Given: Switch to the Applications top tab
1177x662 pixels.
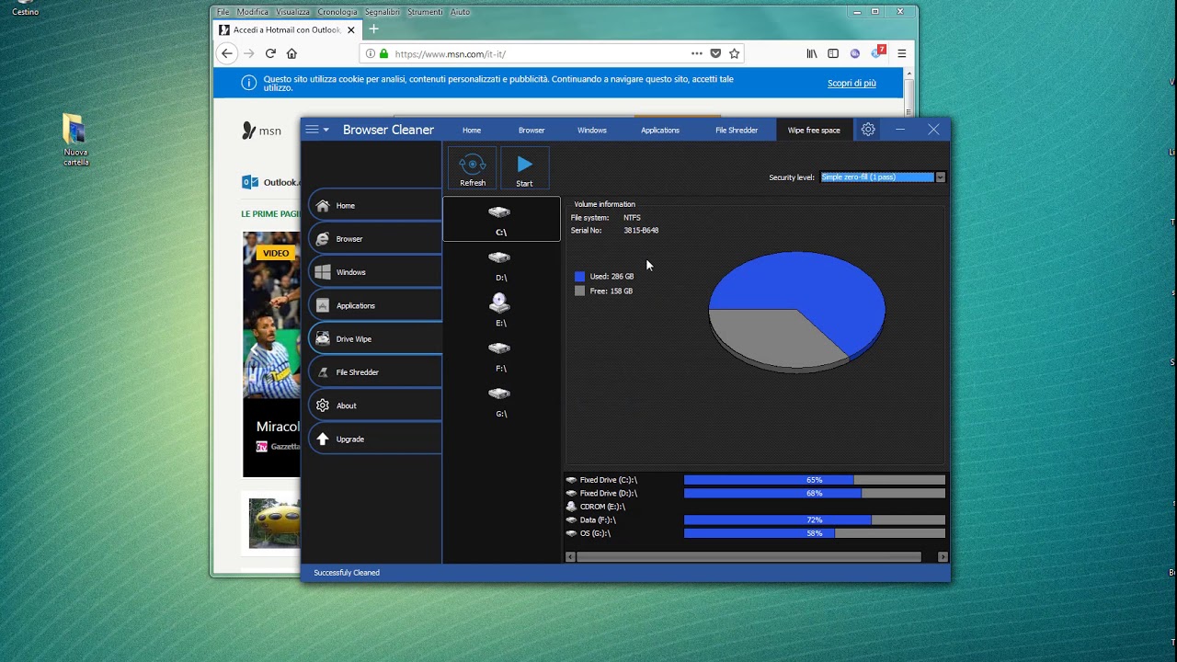Looking at the screenshot, I should (660, 130).
